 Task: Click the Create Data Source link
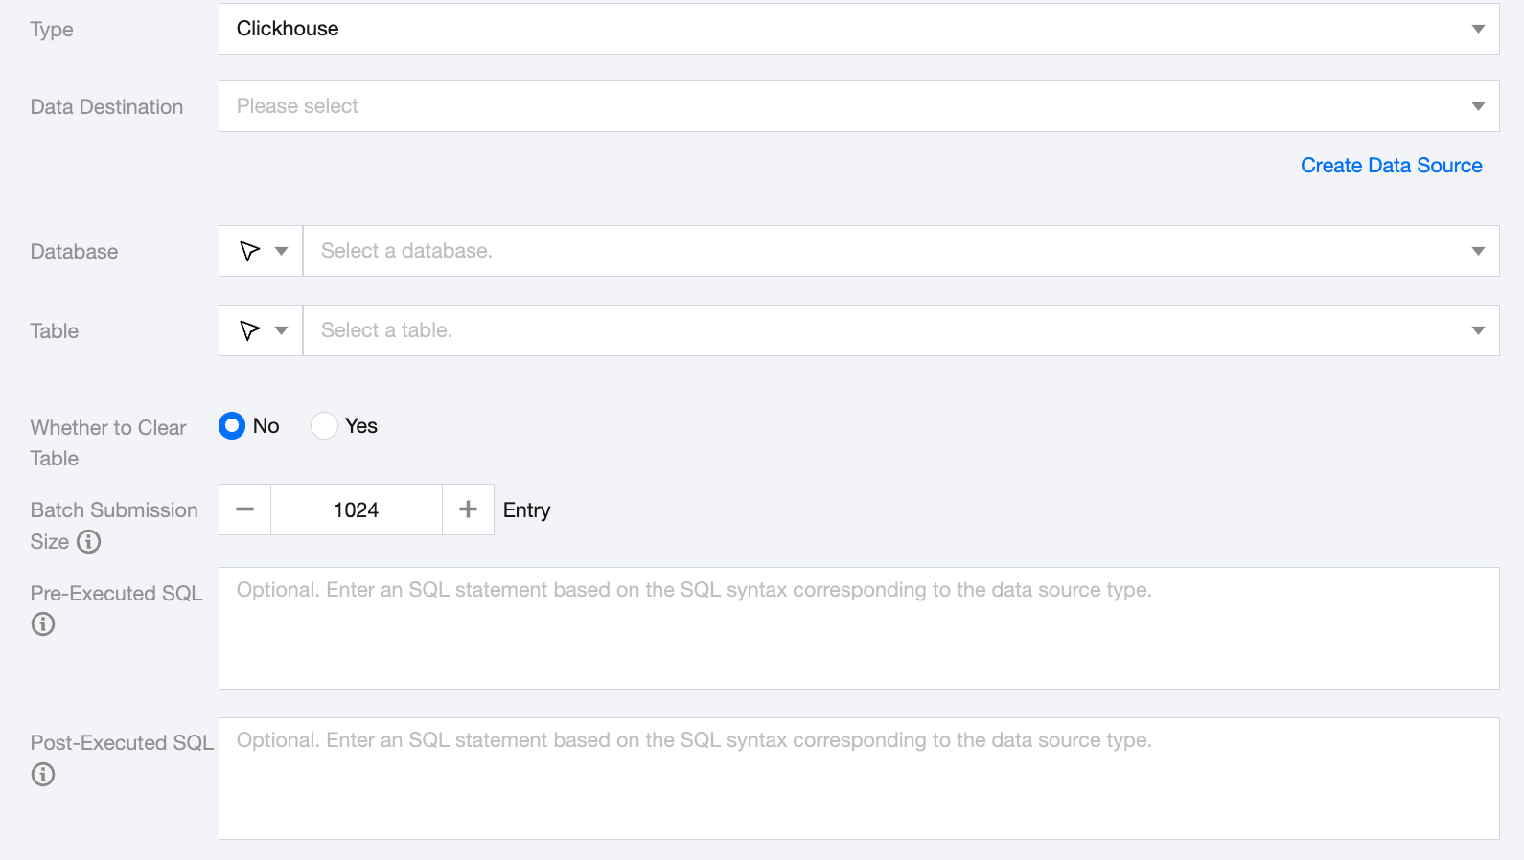pyautogui.click(x=1391, y=166)
